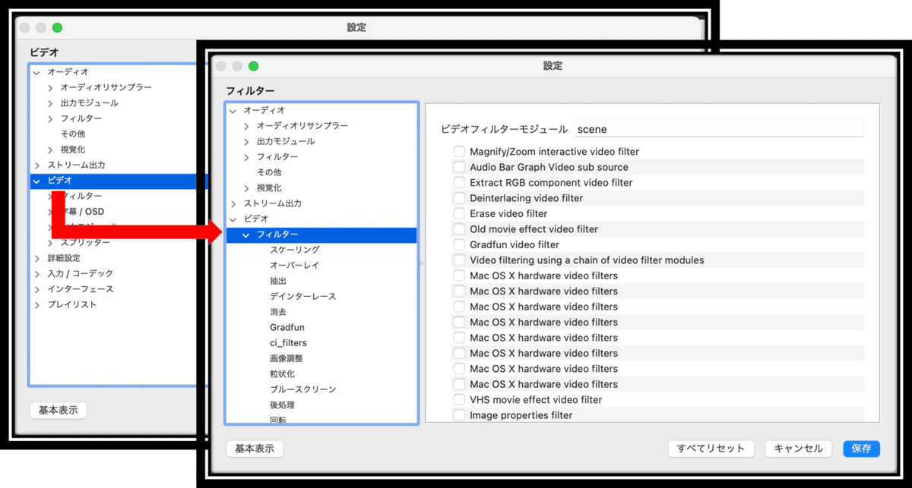Expand インターフェース in back window
The height and width of the screenshot is (488, 912).
37,289
